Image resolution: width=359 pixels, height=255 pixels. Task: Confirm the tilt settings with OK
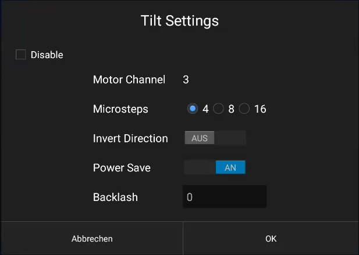pos(271,239)
